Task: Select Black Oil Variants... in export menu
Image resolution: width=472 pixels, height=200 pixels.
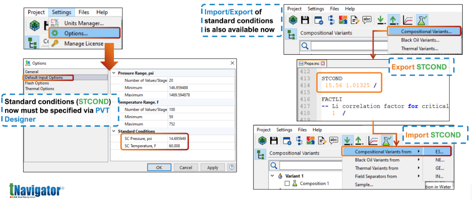Action: click(x=420, y=40)
